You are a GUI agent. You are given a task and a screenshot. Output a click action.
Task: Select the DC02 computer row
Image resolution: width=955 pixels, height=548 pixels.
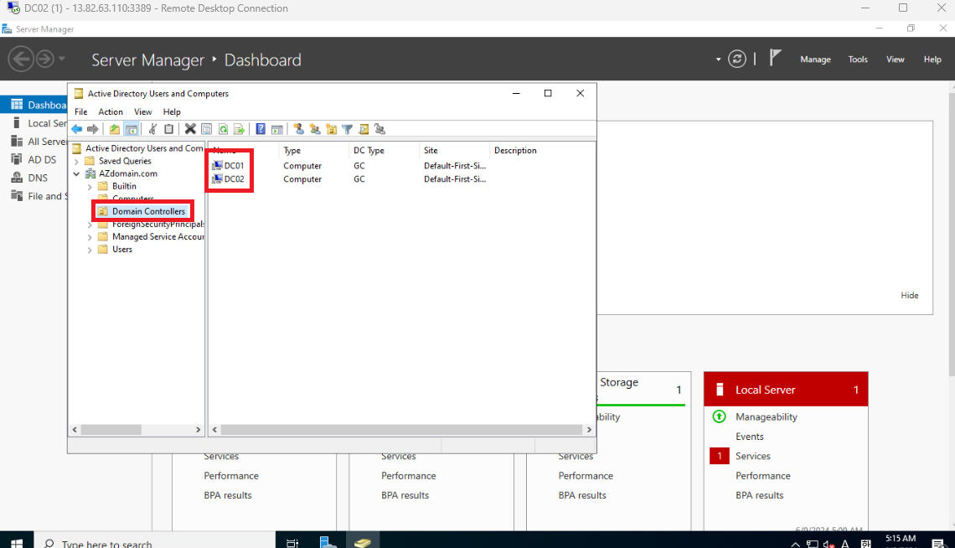[x=234, y=179]
